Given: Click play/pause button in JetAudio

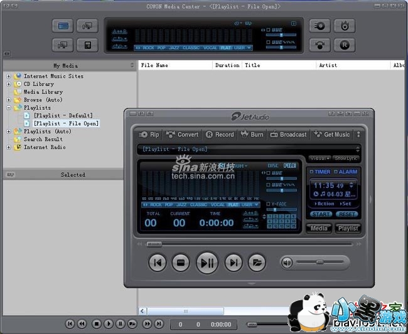Looking at the screenshot, I should click(207, 263).
